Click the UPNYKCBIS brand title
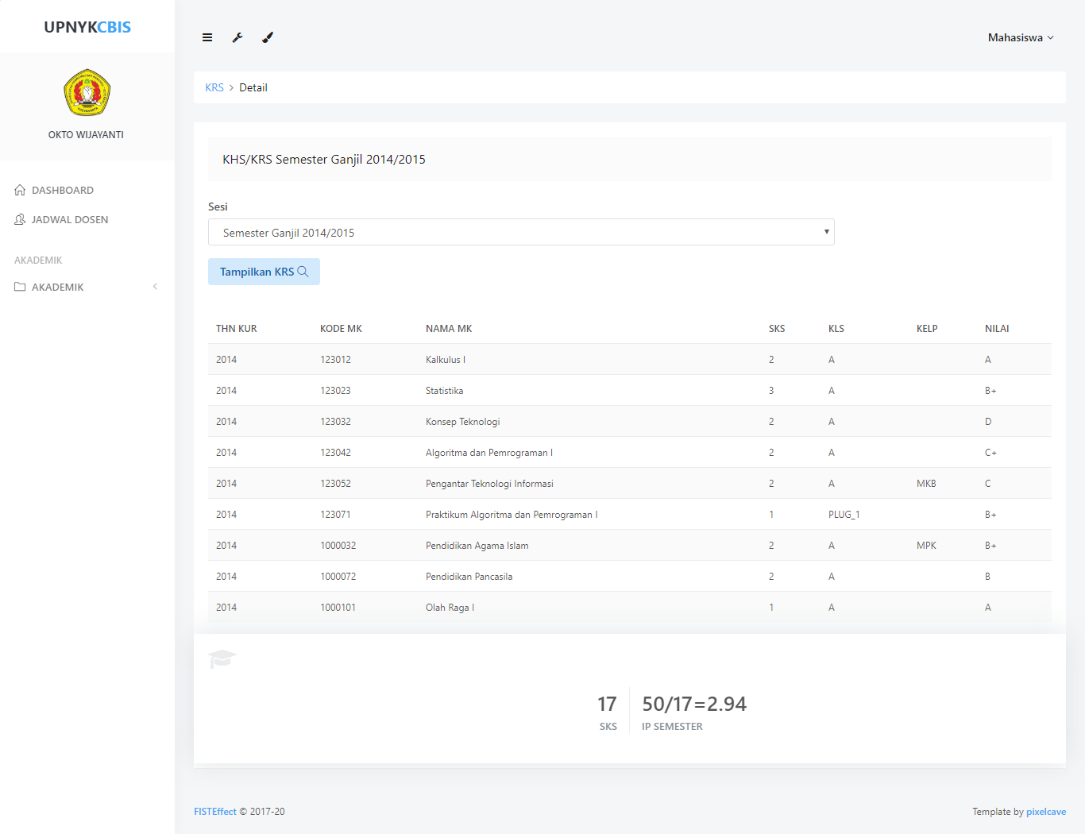 click(87, 27)
